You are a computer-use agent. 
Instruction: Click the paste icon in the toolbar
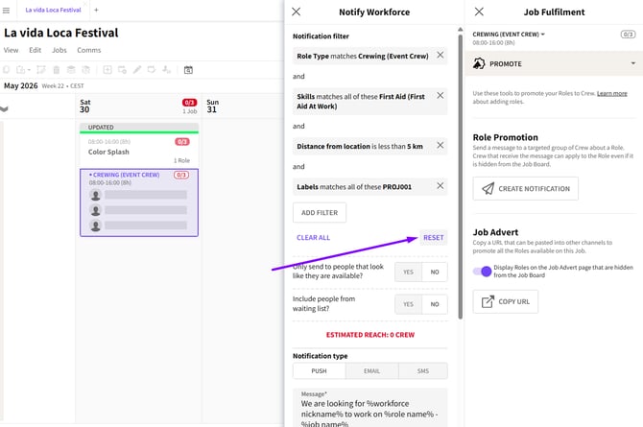click(20, 70)
